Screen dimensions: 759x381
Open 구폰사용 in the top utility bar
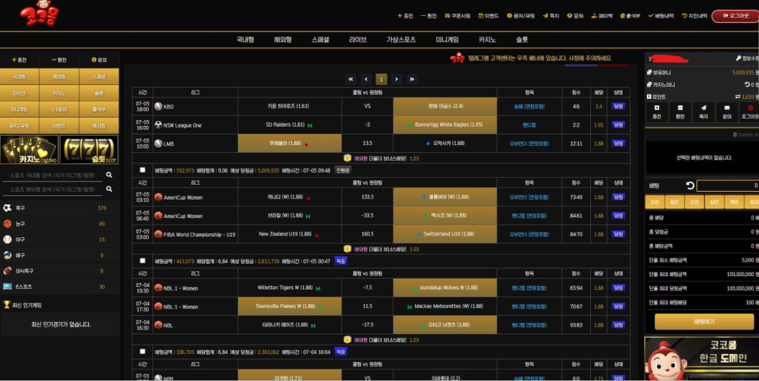458,16
